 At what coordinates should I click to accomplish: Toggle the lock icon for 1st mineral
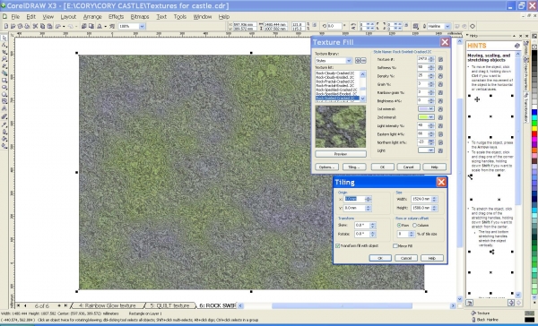pyautogui.click(x=440, y=109)
